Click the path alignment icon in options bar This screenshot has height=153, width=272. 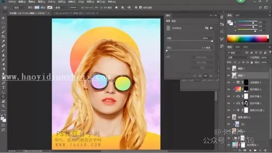coord(123,7)
